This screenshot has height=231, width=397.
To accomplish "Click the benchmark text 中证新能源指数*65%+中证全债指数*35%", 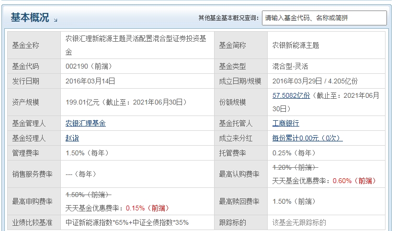I will pyautogui.click(x=127, y=222).
